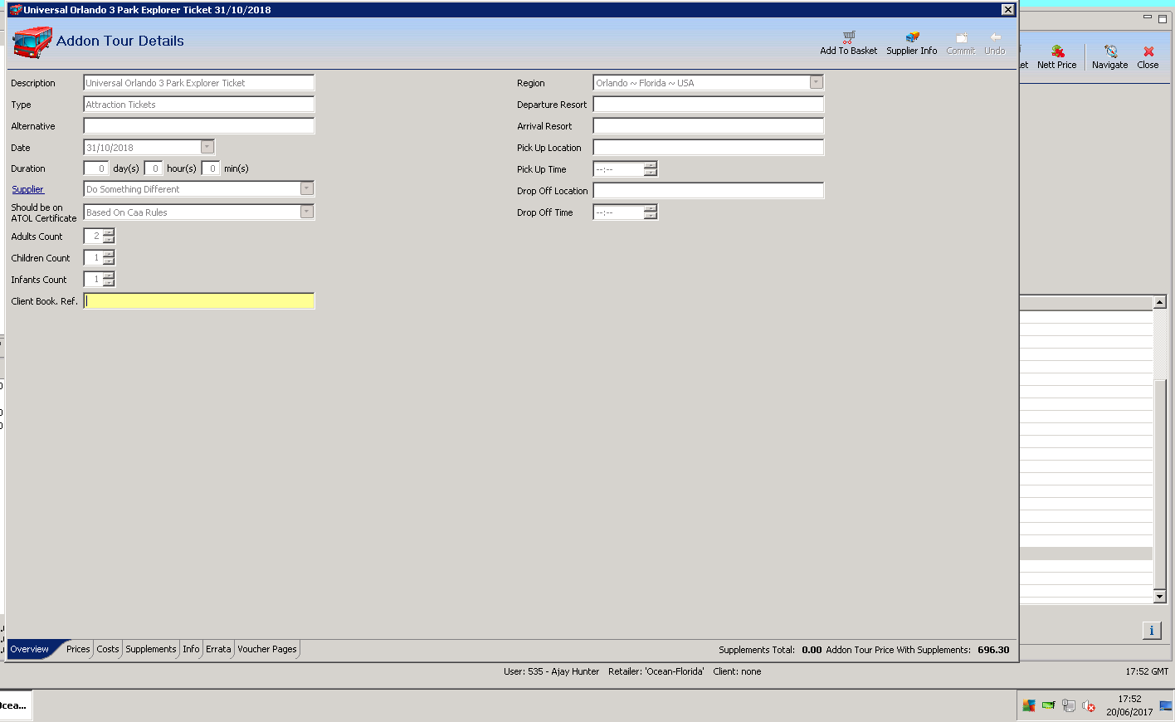
Task: Click the red bus Addon Tour icon
Action: [x=32, y=41]
